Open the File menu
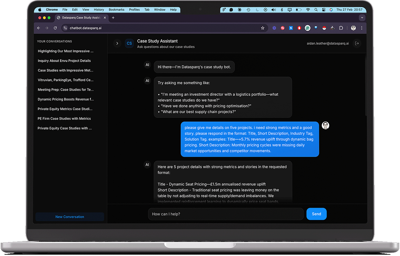 coord(65,10)
